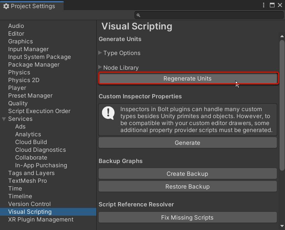Open the window options kebab menu

click(264, 5)
